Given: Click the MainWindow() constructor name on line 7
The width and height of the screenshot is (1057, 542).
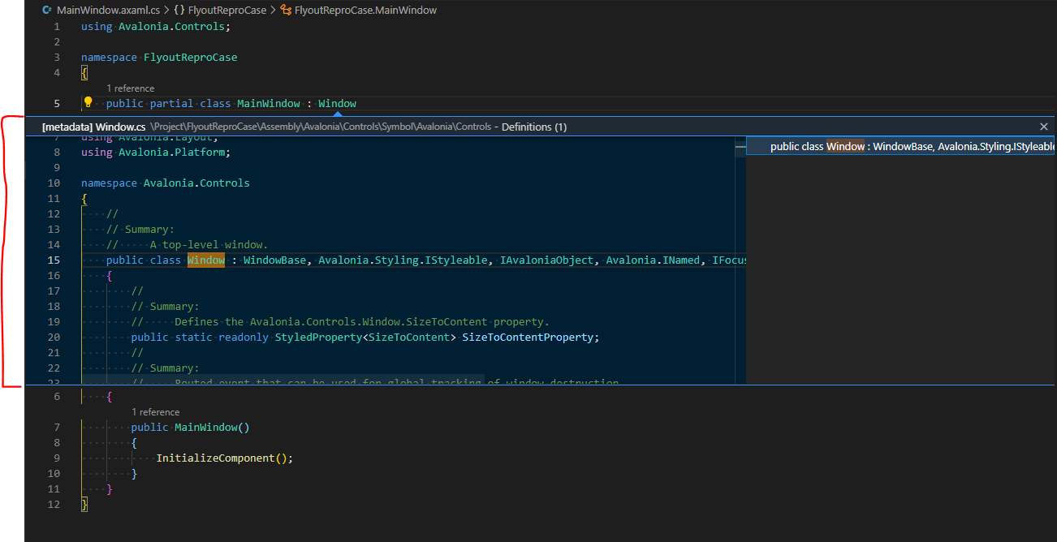Looking at the screenshot, I should pos(206,427).
